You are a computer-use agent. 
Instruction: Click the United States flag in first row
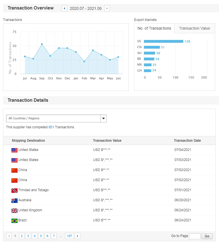point(15,150)
